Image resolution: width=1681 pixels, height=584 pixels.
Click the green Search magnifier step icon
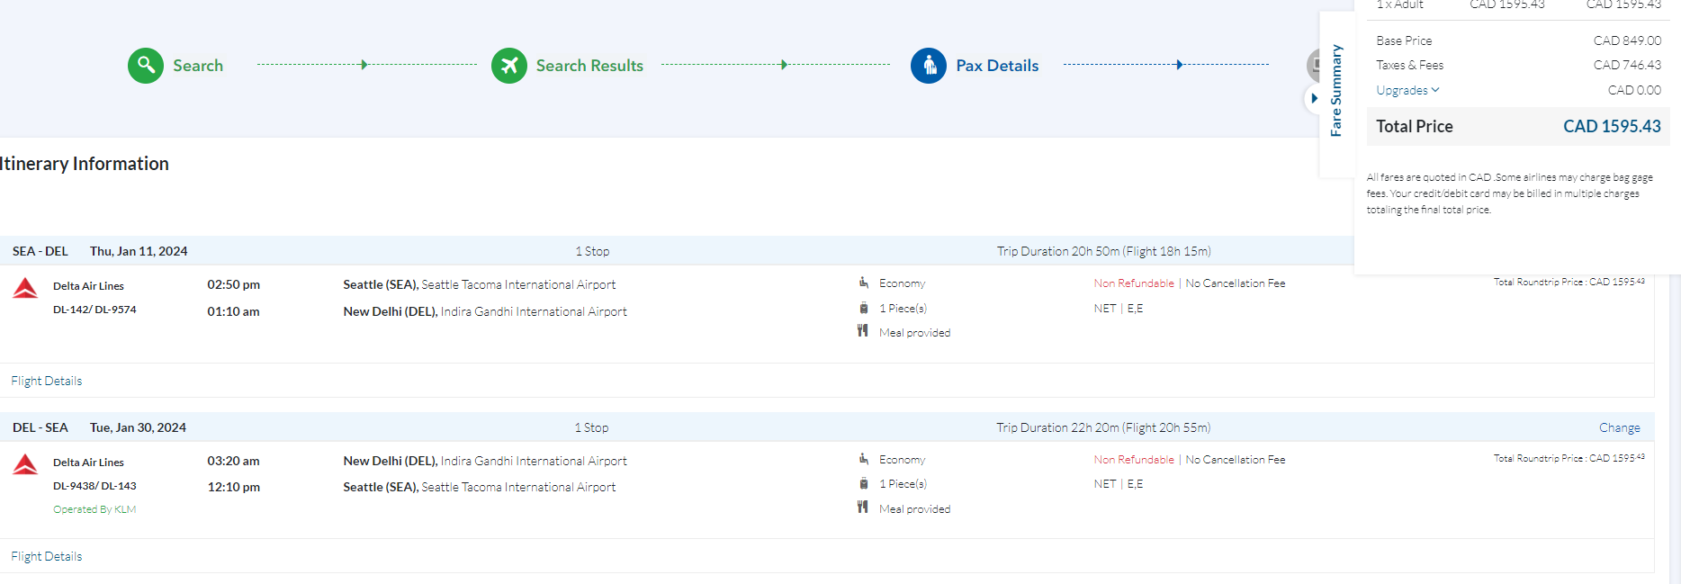click(x=146, y=66)
